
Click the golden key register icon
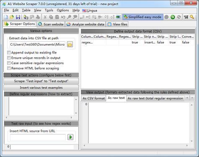[x=192, y=17]
